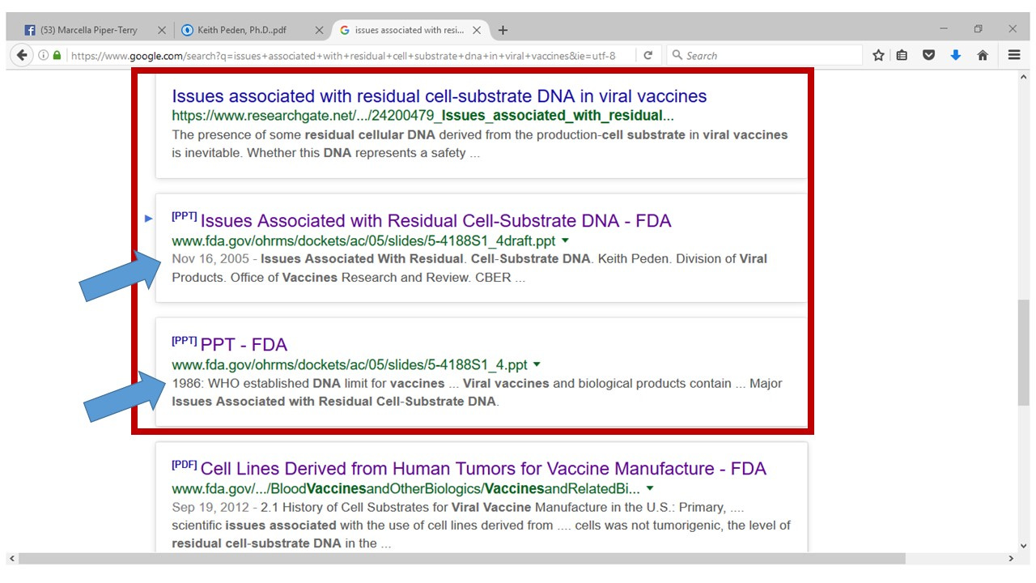Expand dropdown arrow next to 5-4188S1_4.ppt URL

click(537, 365)
